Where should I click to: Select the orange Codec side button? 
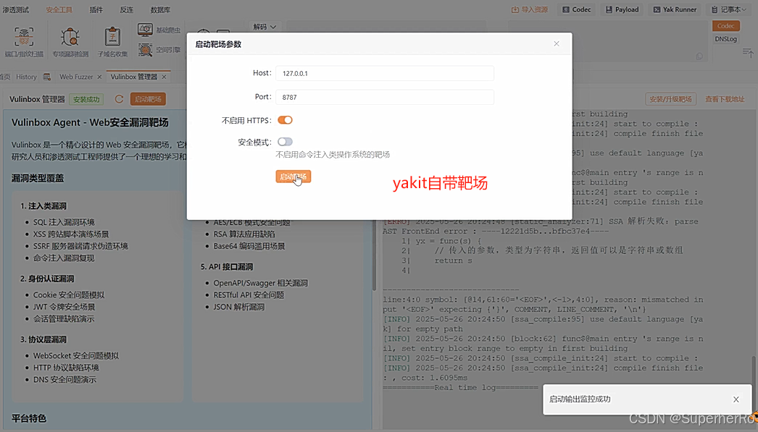point(725,26)
